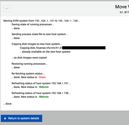Image resolution: width=129 pixels, height=125 pixels.
Task: Click the Move page title heading
Action: pos(122,7)
